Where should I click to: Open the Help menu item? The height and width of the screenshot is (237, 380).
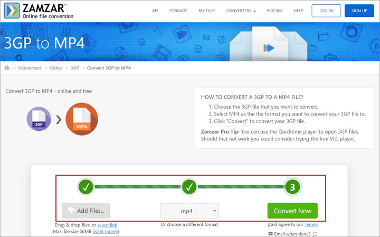298,11
